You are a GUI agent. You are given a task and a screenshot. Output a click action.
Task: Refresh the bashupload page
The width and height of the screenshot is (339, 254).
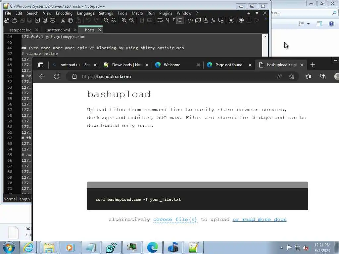[57, 76]
